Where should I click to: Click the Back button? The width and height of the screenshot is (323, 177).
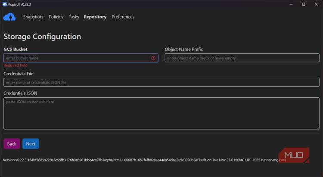12,144
